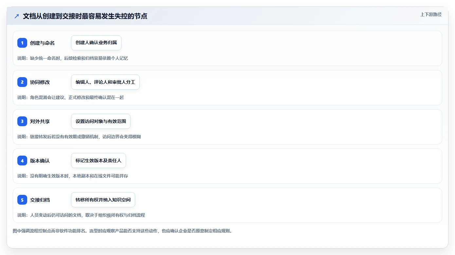Select step number 5 badge
455x255 pixels.
[22, 200]
